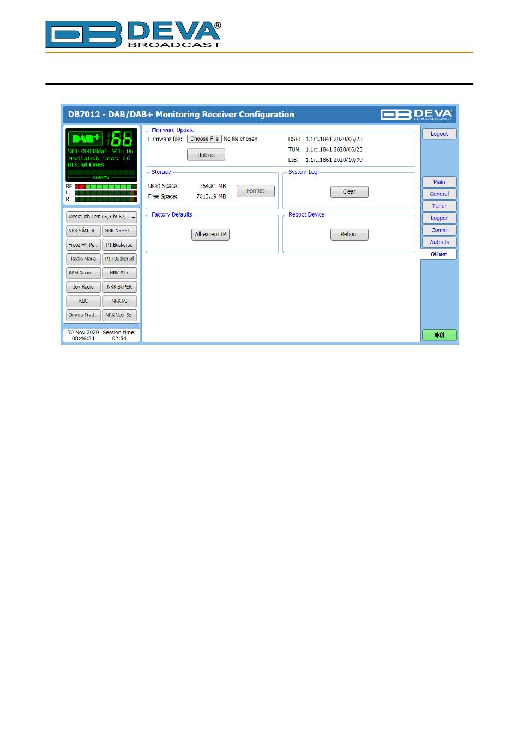
Task: Open the Main tab
Action: (x=439, y=182)
